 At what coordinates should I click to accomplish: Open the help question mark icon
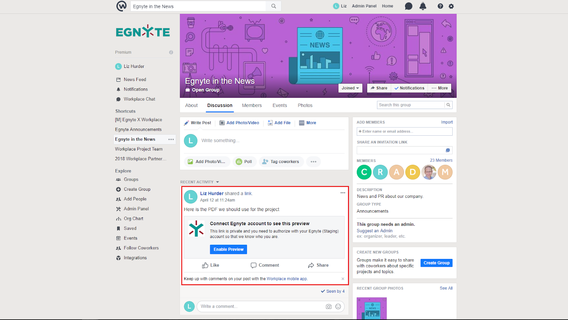[x=440, y=6]
